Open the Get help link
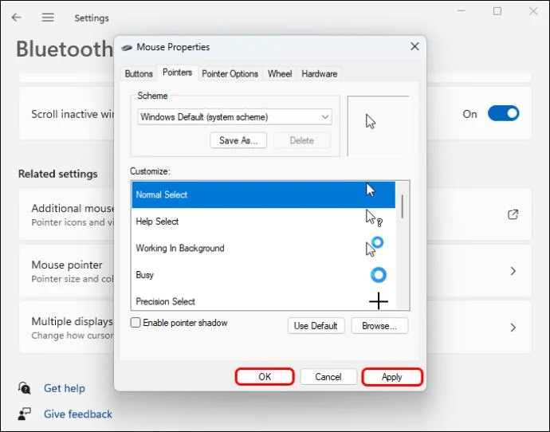 click(65, 388)
